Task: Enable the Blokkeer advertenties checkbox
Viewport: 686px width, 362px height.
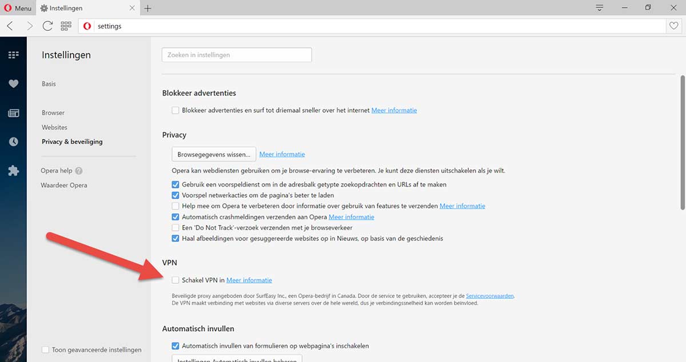Action: [176, 110]
